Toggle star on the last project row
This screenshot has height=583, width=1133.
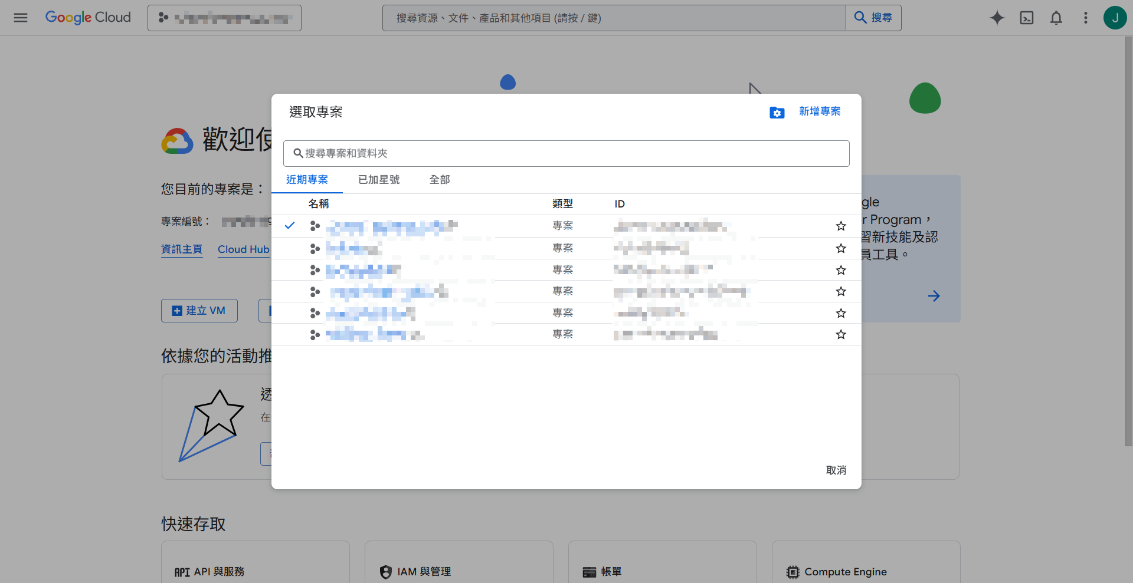(x=841, y=334)
